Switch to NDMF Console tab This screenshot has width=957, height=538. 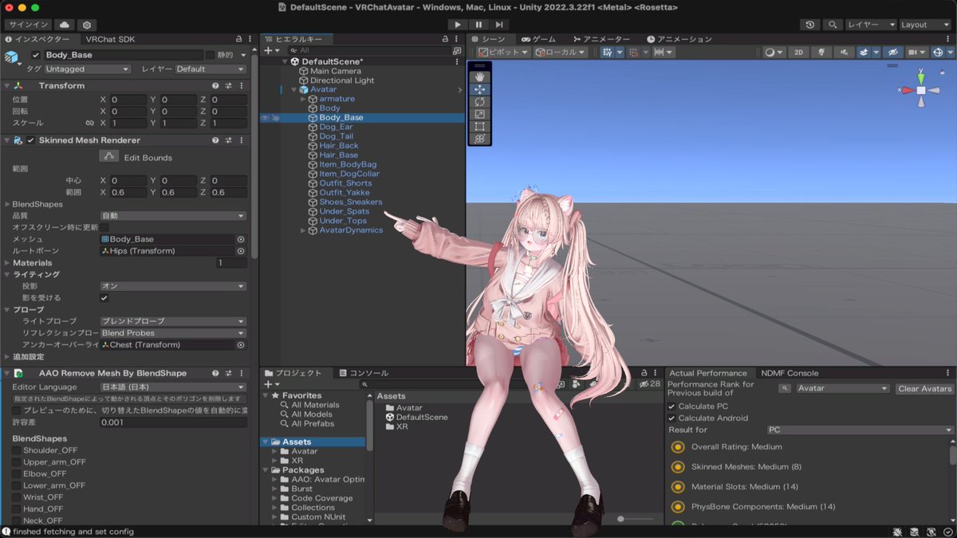pyautogui.click(x=790, y=373)
